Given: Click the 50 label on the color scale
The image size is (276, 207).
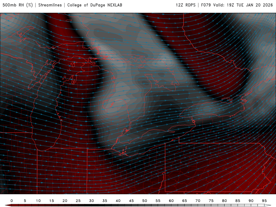Looking at the screenshot, I should 145,201.
